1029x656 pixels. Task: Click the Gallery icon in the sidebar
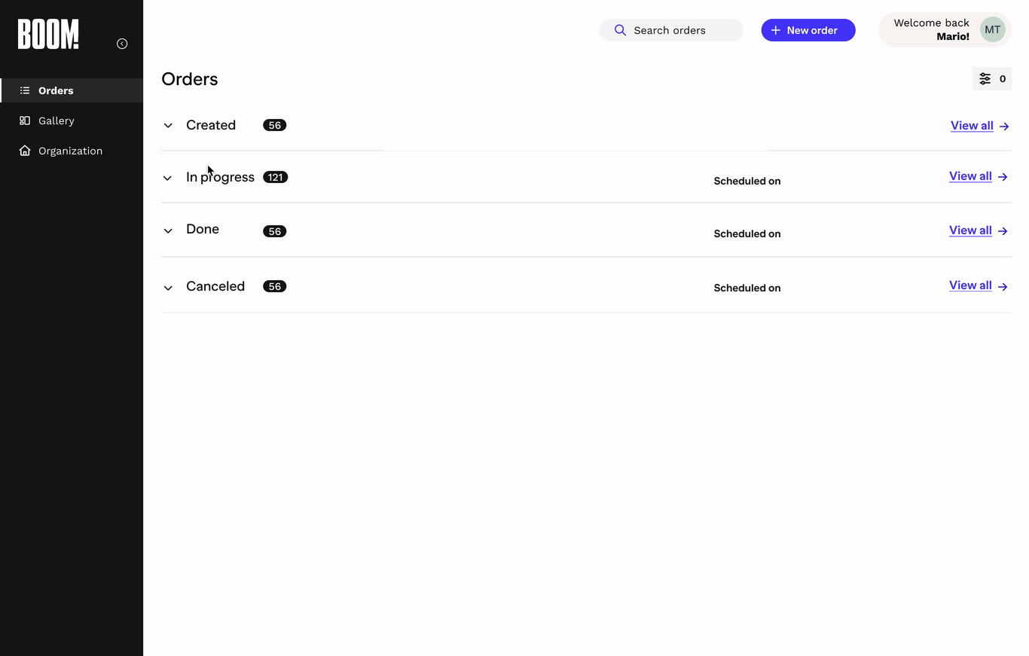click(x=25, y=121)
